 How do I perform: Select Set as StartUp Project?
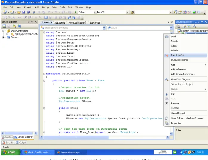point(185,84)
